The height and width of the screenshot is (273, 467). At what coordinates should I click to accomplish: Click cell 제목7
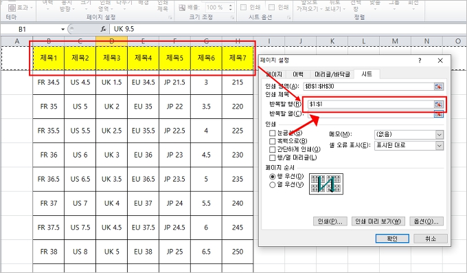[x=238, y=58]
